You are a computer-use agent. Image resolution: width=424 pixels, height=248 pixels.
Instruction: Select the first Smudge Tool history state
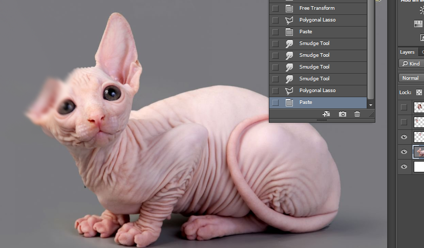click(314, 43)
